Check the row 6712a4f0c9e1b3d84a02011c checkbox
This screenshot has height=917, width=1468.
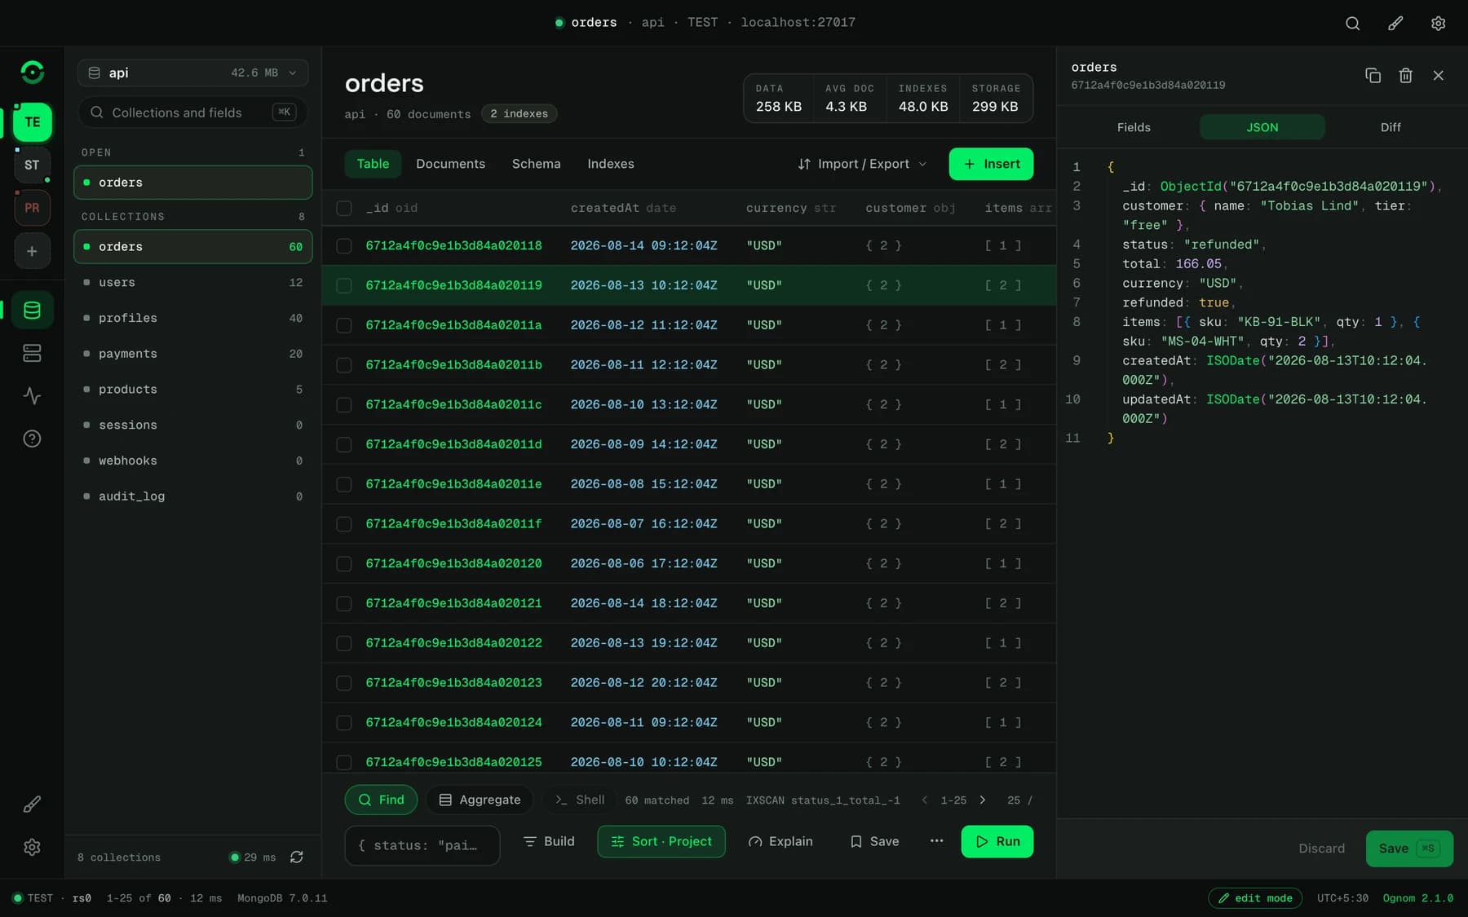344,404
